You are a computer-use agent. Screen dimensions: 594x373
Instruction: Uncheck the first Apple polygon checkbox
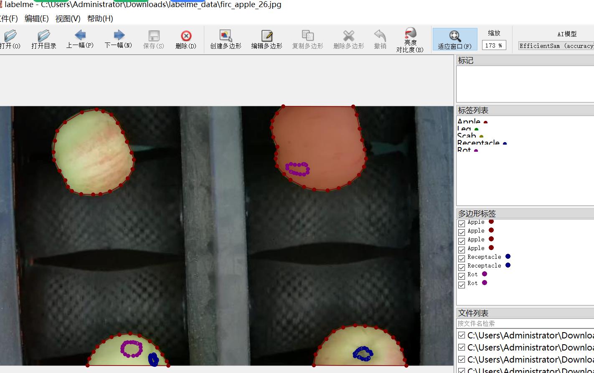click(462, 223)
